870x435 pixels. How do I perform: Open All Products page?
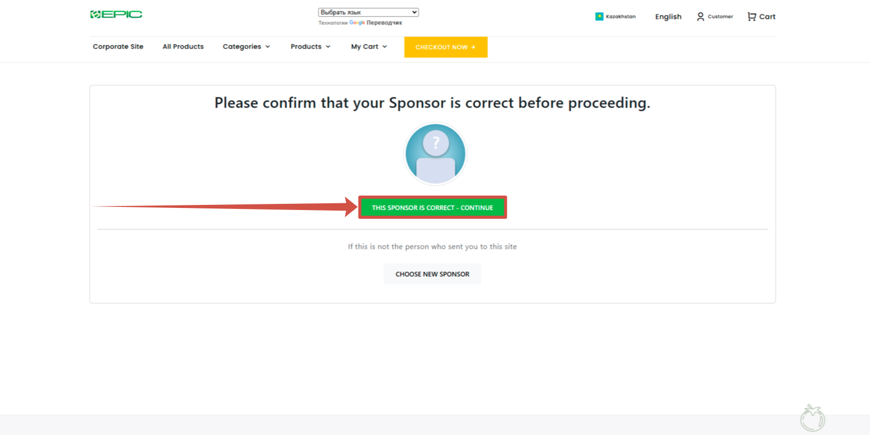coord(183,46)
